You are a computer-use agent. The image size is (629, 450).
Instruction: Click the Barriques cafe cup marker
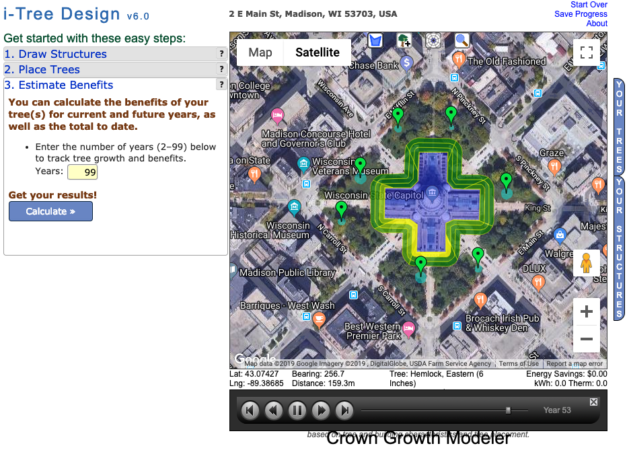tap(319, 320)
